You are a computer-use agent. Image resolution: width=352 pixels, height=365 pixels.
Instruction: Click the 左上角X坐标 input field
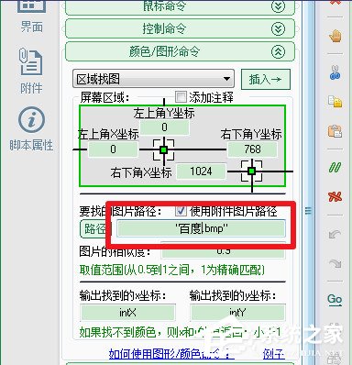113,149
